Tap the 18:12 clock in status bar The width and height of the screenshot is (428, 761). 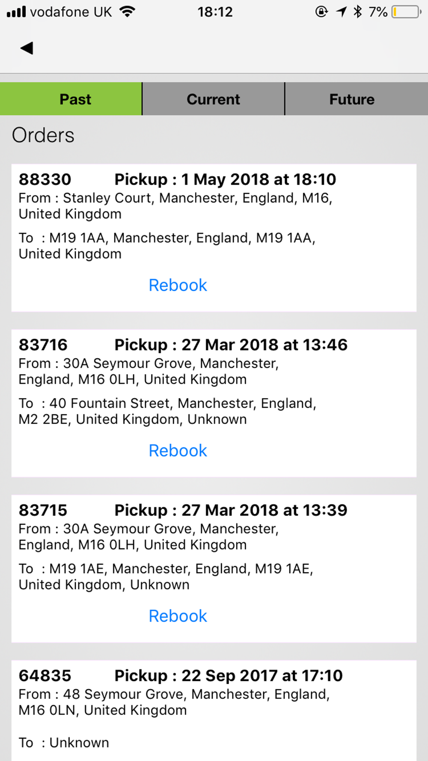215,12
